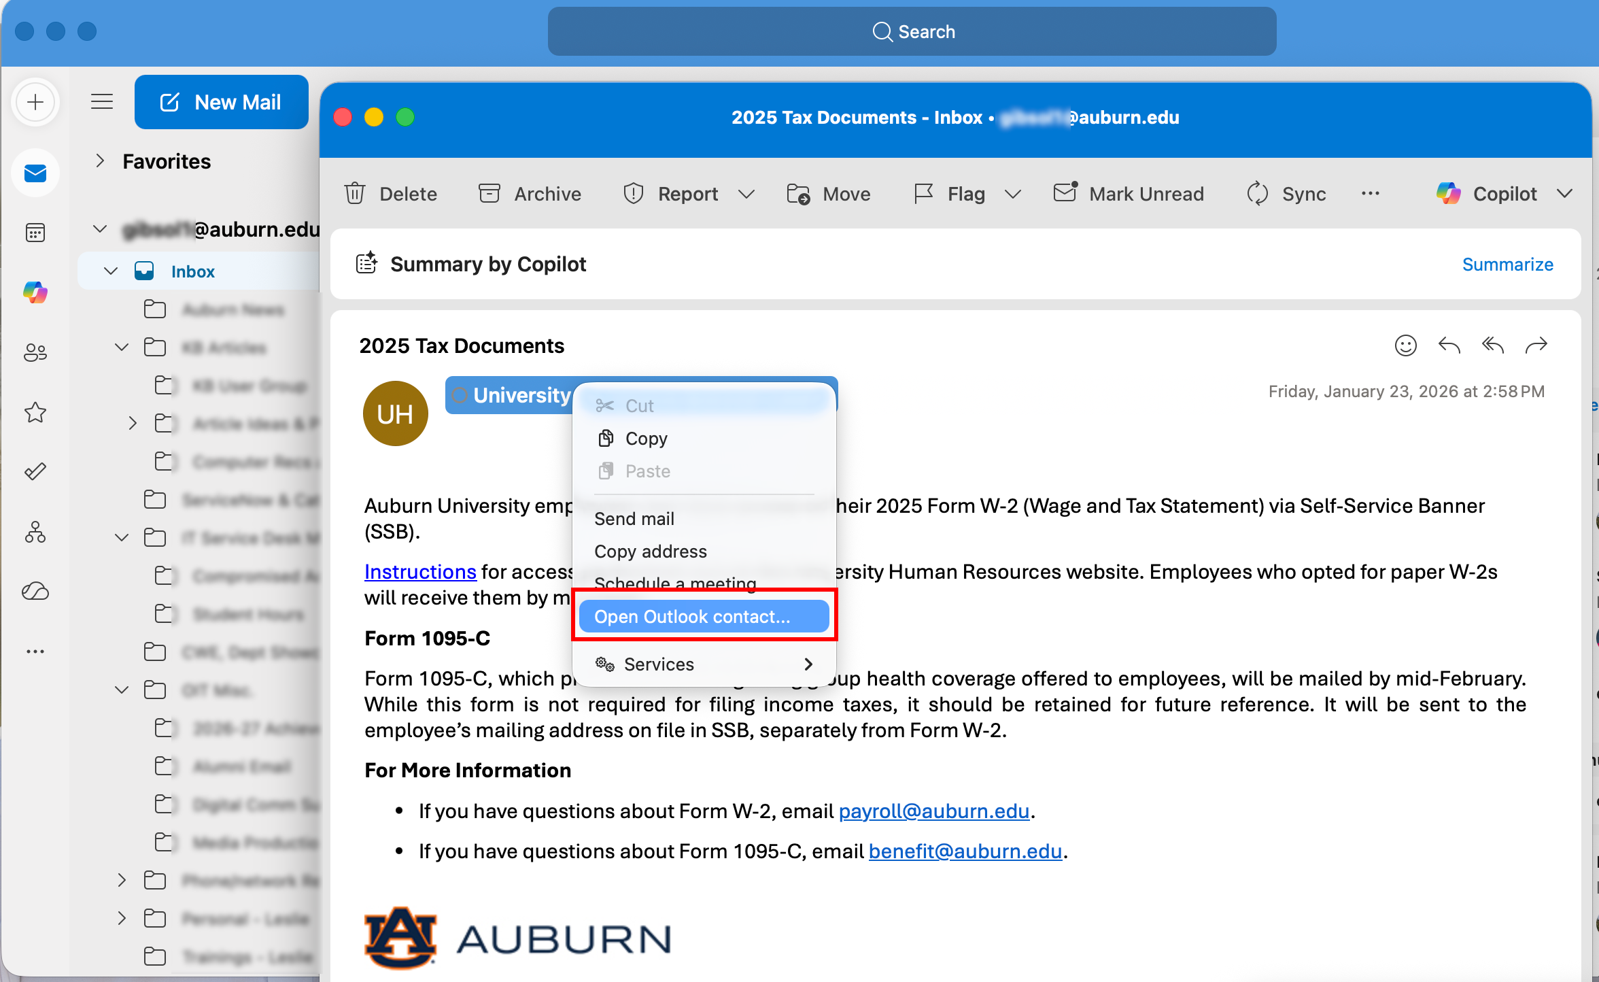Compose a message with New Mail

click(222, 102)
